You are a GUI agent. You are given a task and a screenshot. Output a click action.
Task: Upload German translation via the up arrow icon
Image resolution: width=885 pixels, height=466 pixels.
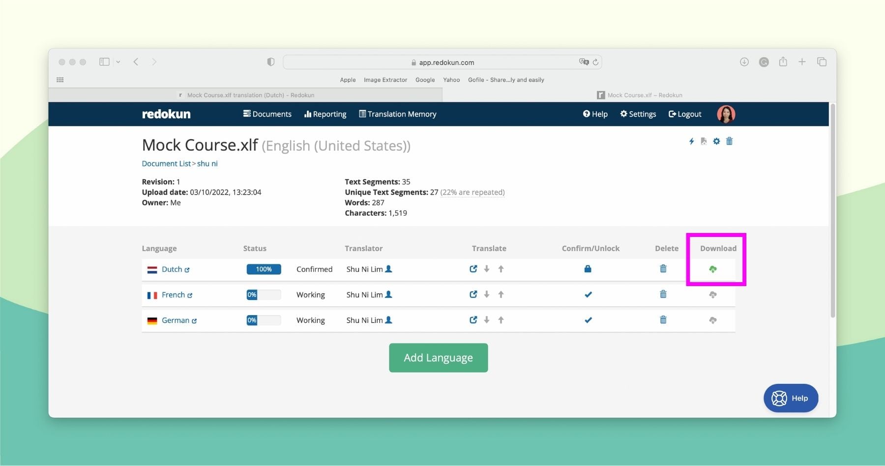(501, 320)
